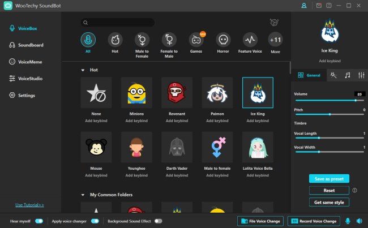Click Get same style
The width and height of the screenshot is (368, 228).
(329, 202)
